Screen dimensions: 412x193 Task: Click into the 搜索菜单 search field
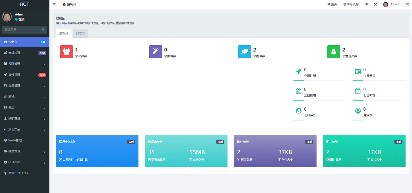(22, 30)
